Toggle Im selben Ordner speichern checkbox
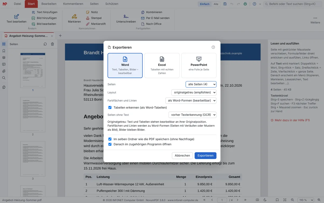This screenshot has height=203, width=324. click(x=110, y=139)
